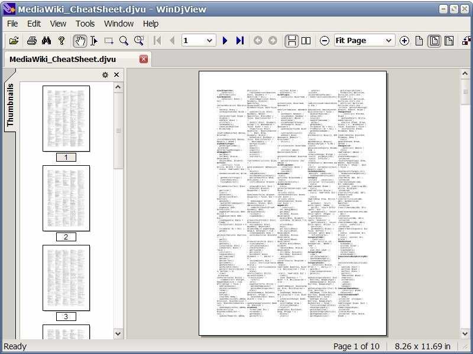Click document scrollbar up arrow
The width and height of the screenshot is (473, 354).
tap(465, 73)
